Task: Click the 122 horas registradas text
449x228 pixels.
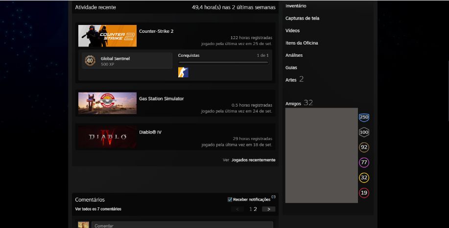Action: click(251, 38)
